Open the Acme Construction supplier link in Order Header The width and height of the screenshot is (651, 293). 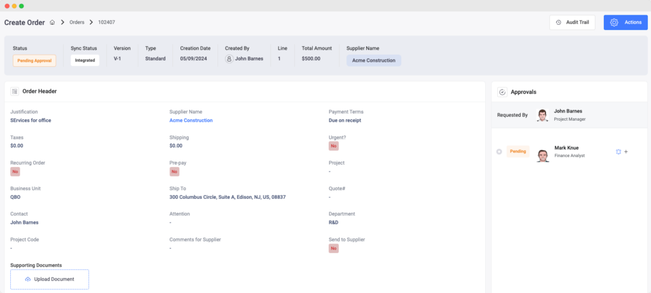click(x=191, y=120)
